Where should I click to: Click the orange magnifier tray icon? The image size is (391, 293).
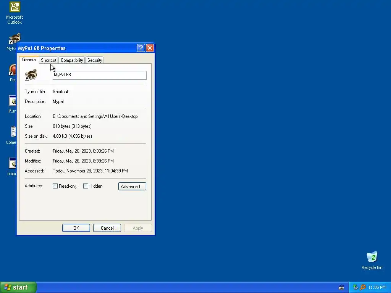363,287
